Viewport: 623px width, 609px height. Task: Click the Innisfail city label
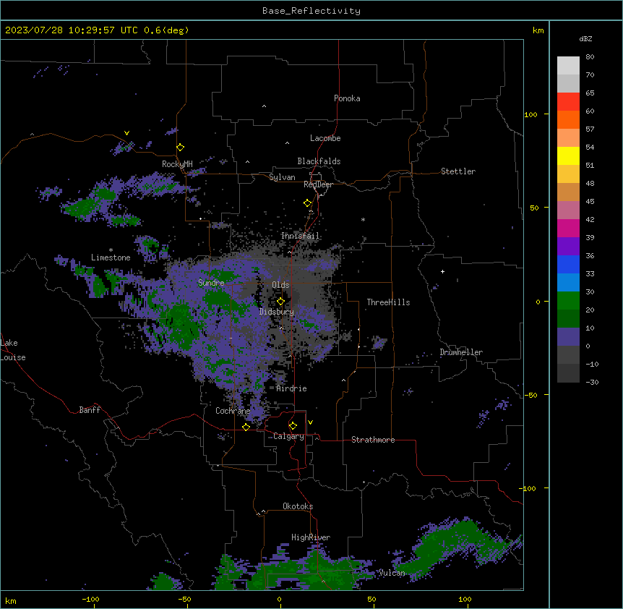tap(300, 236)
